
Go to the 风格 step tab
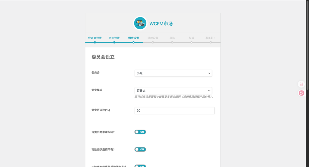tap(172, 38)
